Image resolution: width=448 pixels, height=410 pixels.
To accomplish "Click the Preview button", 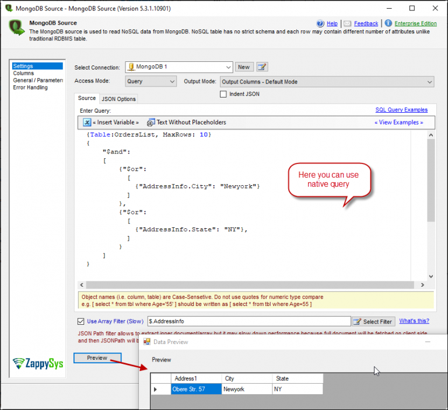I will pos(97,358).
